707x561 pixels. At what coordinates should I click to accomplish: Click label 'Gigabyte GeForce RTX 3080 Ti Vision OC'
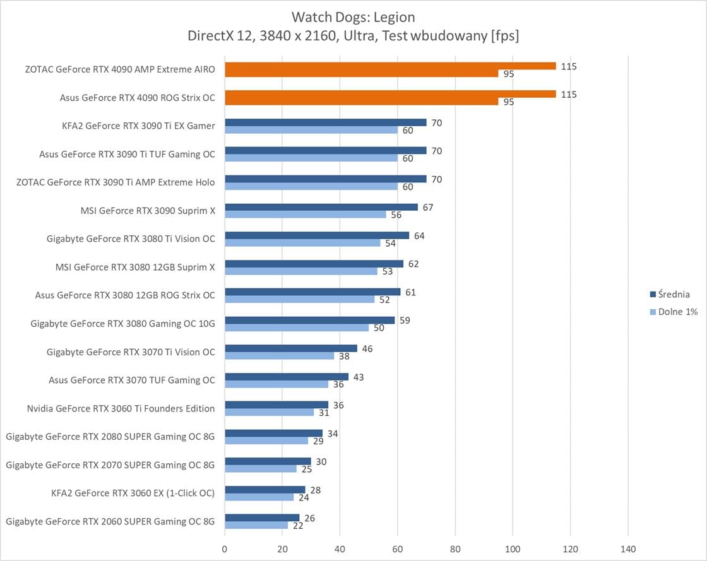pyautogui.click(x=131, y=239)
